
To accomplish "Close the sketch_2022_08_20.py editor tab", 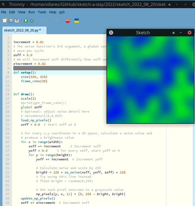I will [x=43, y=30].
